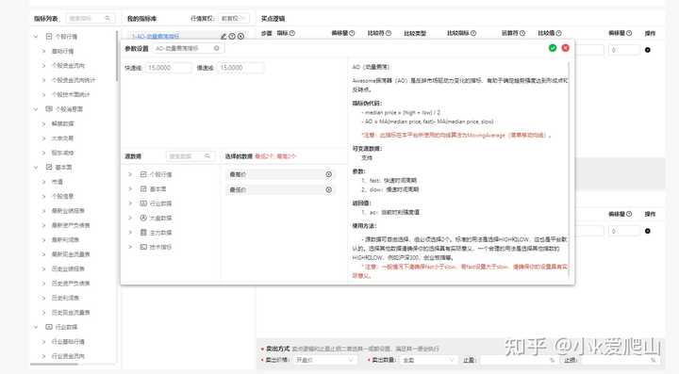
Task: Open the AO indicator link in my library
Action: [155, 37]
